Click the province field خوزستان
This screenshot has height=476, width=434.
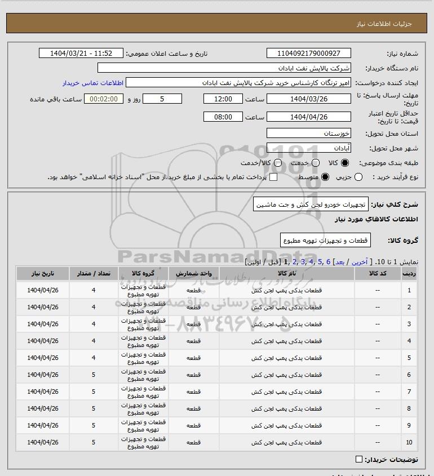click(308, 134)
